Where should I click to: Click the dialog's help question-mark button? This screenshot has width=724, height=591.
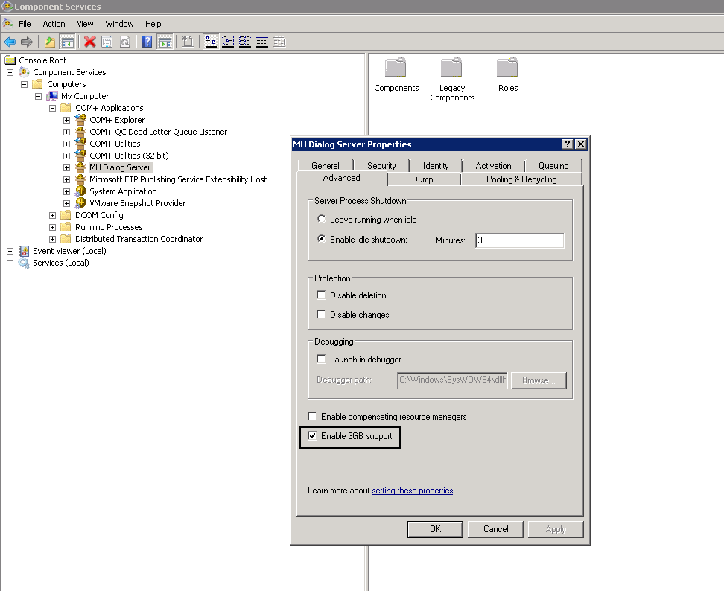[568, 144]
